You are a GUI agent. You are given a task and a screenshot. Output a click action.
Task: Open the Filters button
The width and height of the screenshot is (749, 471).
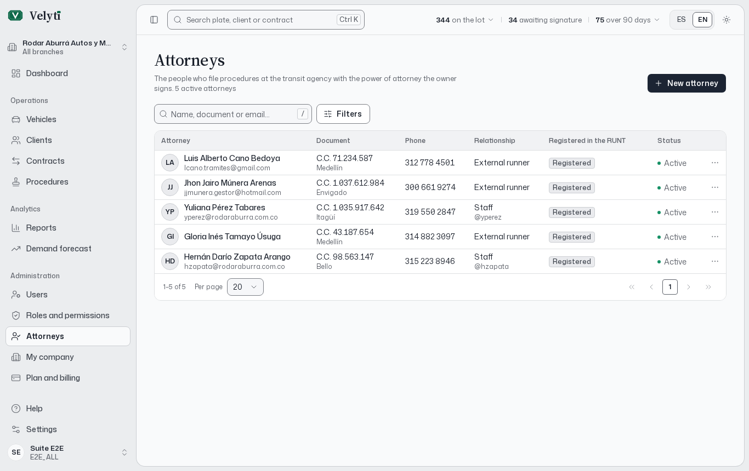(343, 114)
